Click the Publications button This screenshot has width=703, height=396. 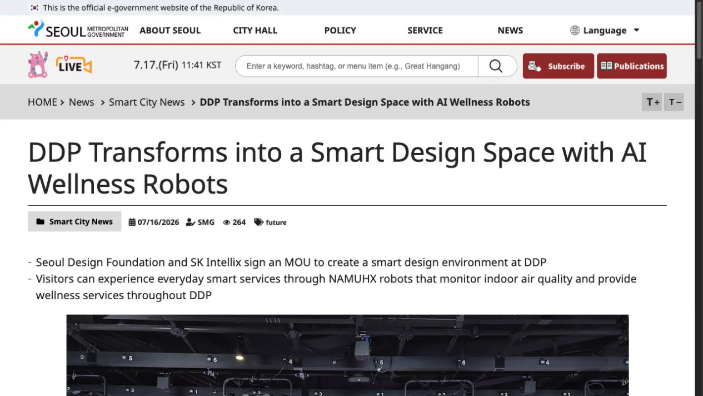(x=632, y=66)
